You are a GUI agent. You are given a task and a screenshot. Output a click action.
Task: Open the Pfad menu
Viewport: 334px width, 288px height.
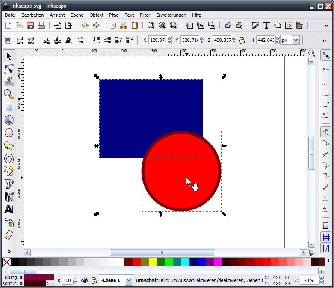coord(114,15)
